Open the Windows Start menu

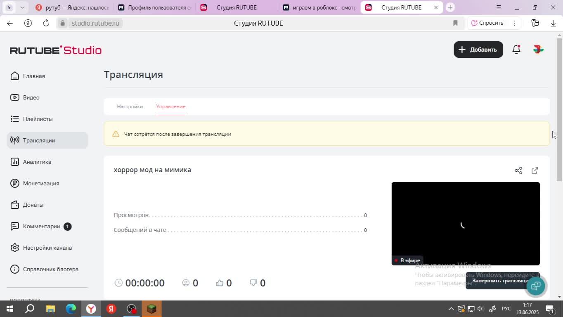pyautogui.click(x=9, y=309)
